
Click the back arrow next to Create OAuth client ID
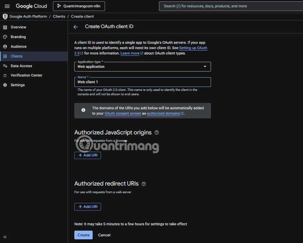pos(75,27)
